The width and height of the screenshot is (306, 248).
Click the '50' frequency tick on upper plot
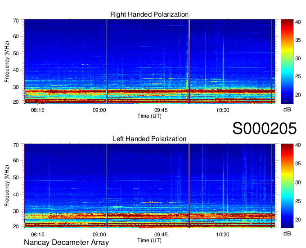[x=16, y=53]
